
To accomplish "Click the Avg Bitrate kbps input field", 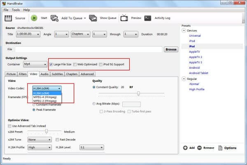I will (131, 104).
